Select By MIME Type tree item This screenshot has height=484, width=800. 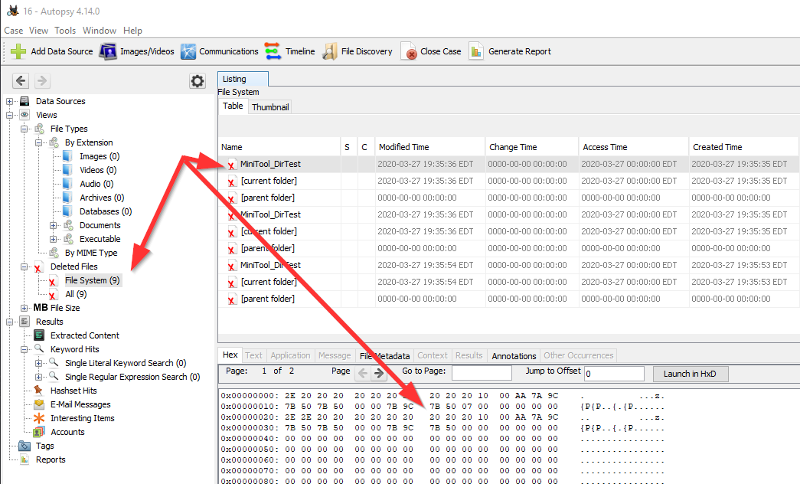click(x=91, y=253)
